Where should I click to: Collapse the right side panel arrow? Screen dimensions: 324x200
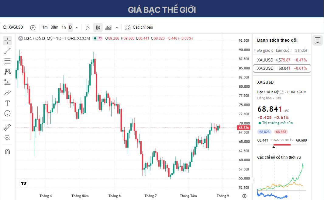(x=253, y=180)
